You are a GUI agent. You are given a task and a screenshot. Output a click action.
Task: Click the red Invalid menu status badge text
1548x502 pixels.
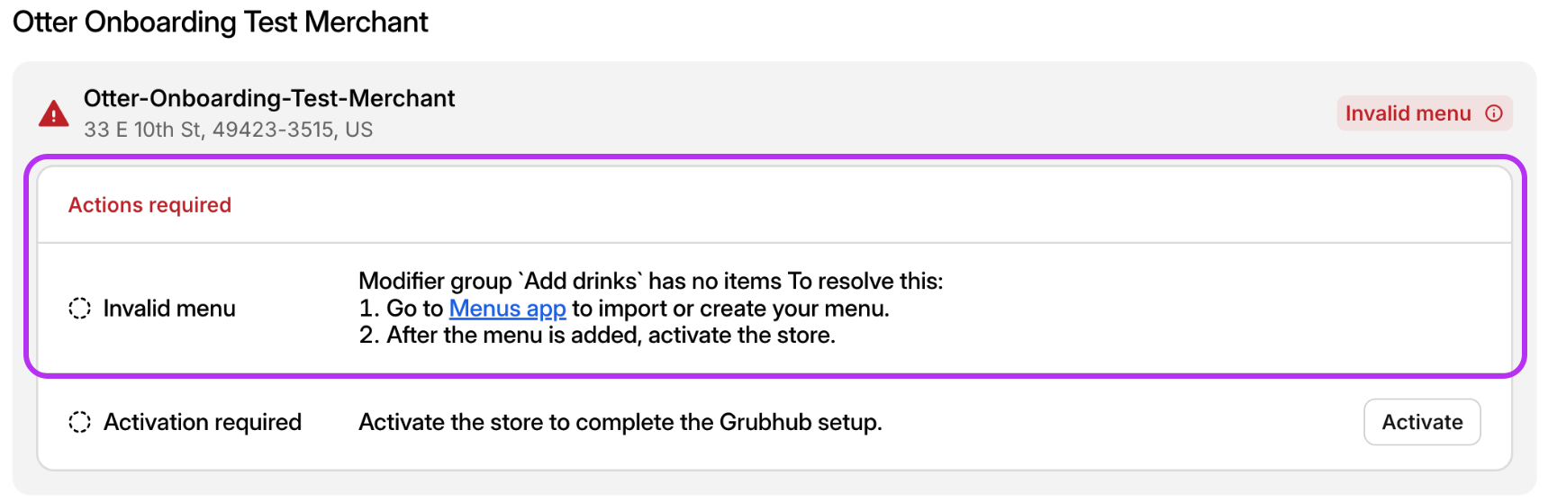[x=1408, y=113]
